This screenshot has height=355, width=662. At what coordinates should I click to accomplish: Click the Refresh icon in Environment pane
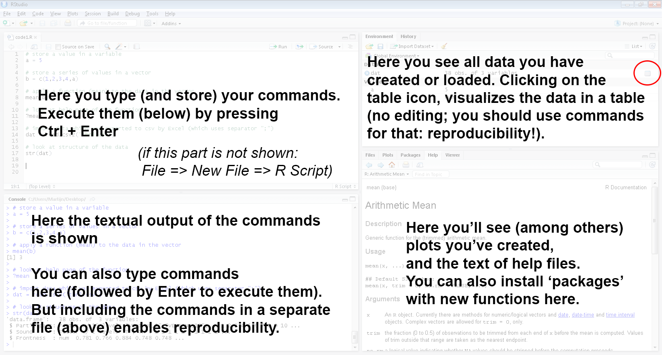[x=652, y=46]
